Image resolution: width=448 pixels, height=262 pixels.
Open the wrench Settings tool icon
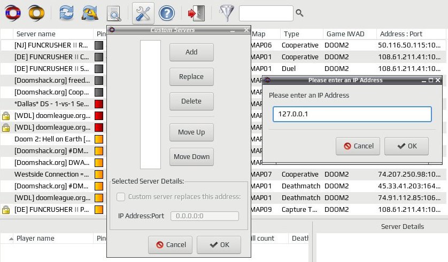[x=143, y=13]
